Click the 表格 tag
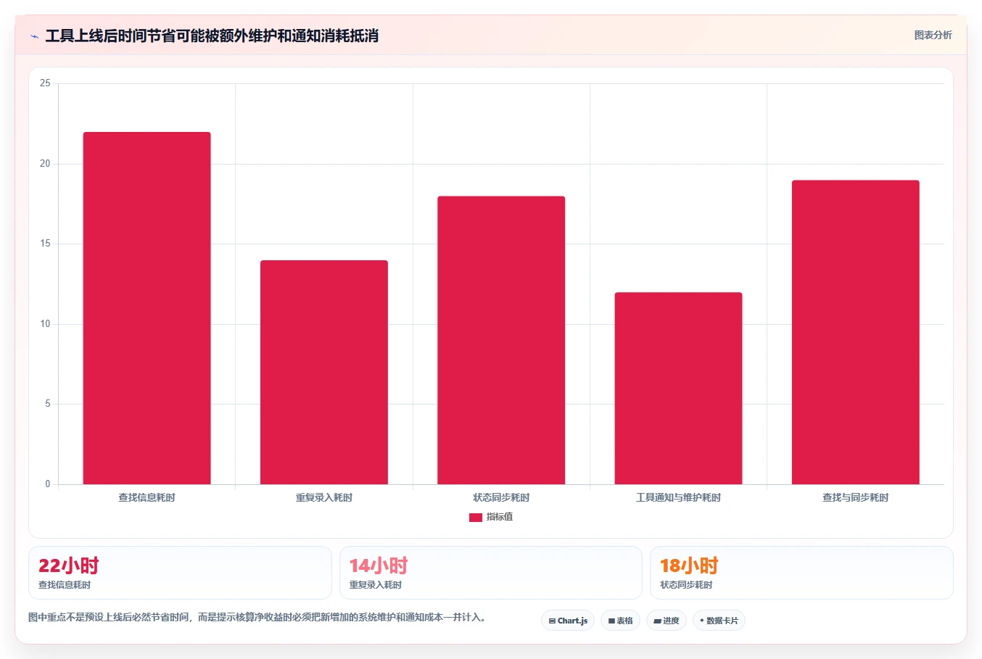 pos(620,621)
